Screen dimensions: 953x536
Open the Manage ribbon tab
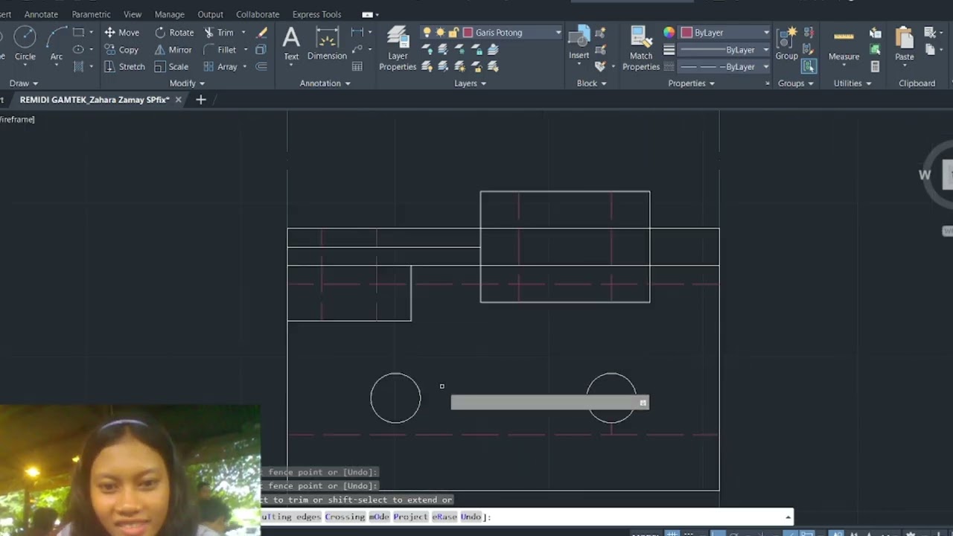tap(170, 14)
